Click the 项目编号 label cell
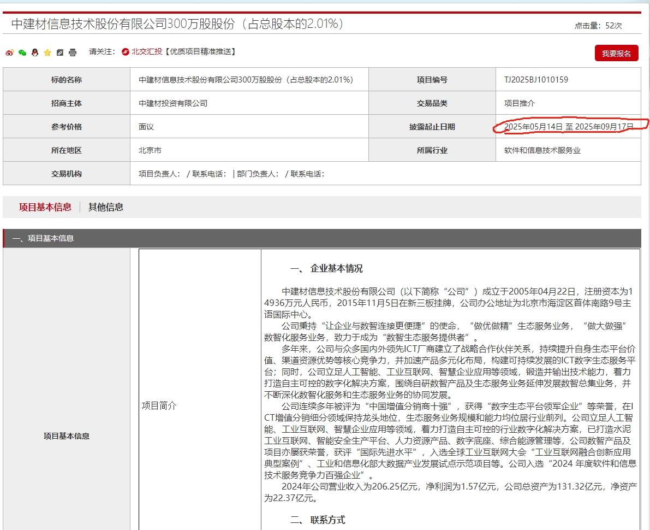650x530 pixels. click(x=432, y=80)
